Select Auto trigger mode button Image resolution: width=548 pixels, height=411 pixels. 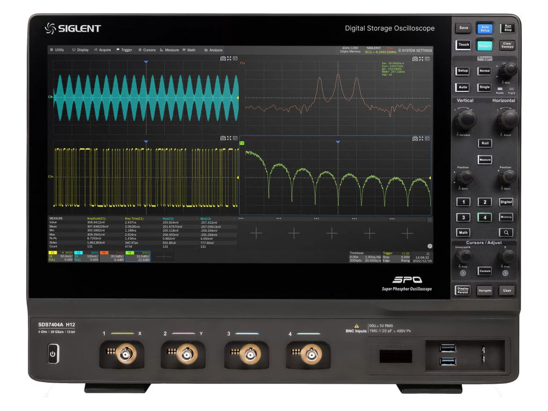(x=462, y=87)
